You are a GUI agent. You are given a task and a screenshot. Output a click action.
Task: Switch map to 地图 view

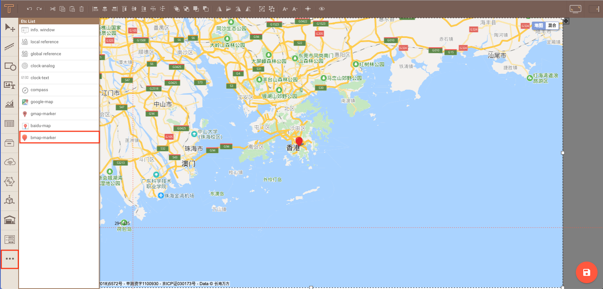click(539, 25)
